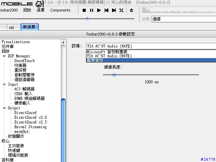Select 藍芽音效 in the device list
216x162 pixels.
click(151, 60)
